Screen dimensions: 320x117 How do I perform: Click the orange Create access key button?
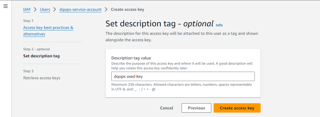coord(237,108)
